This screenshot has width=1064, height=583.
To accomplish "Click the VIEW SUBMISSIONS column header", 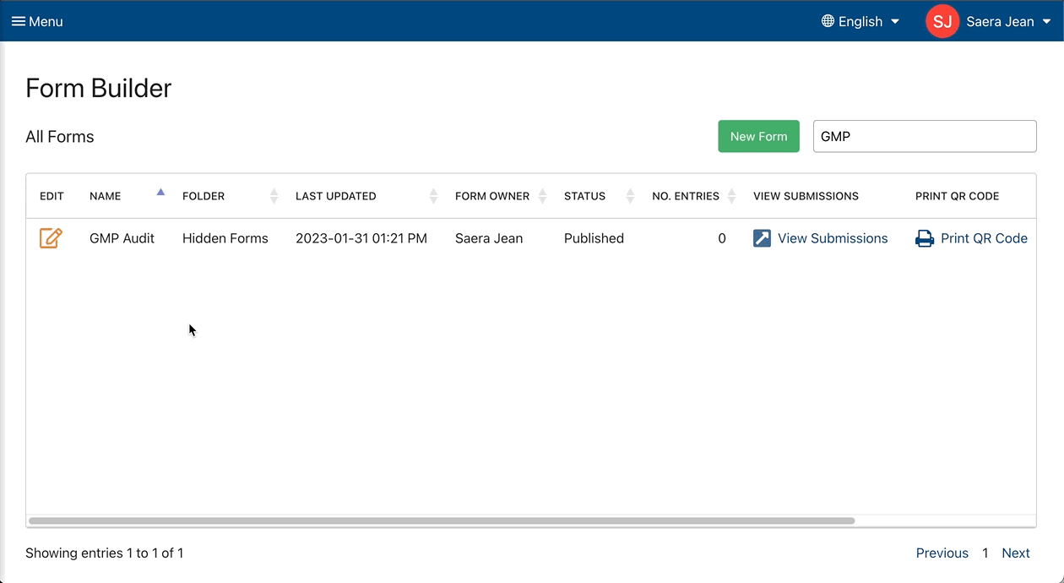I will pyautogui.click(x=806, y=196).
